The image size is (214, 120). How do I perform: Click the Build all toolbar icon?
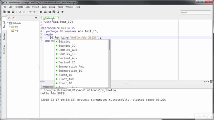tap(45, 12)
